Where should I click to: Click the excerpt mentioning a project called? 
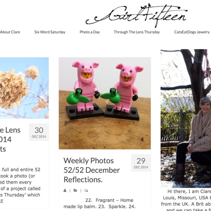point(20,182)
